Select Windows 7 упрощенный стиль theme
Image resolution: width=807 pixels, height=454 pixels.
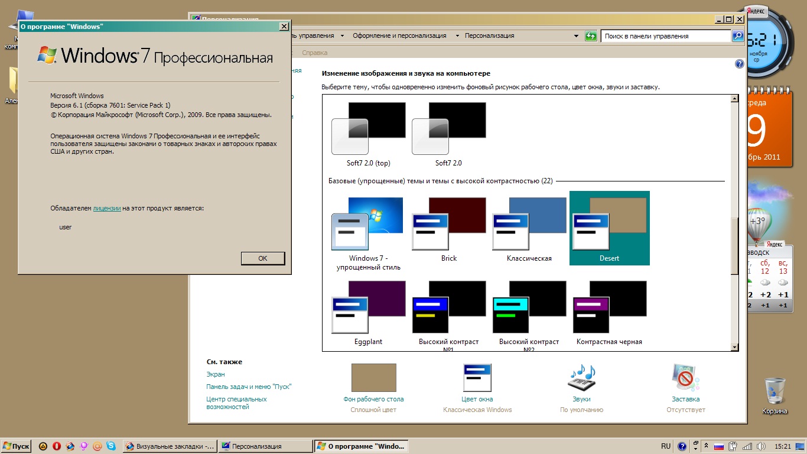369,234
